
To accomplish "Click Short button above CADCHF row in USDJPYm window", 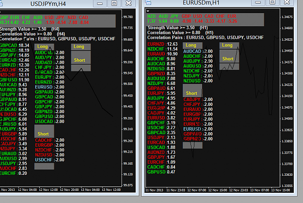I will pos(44,131).
